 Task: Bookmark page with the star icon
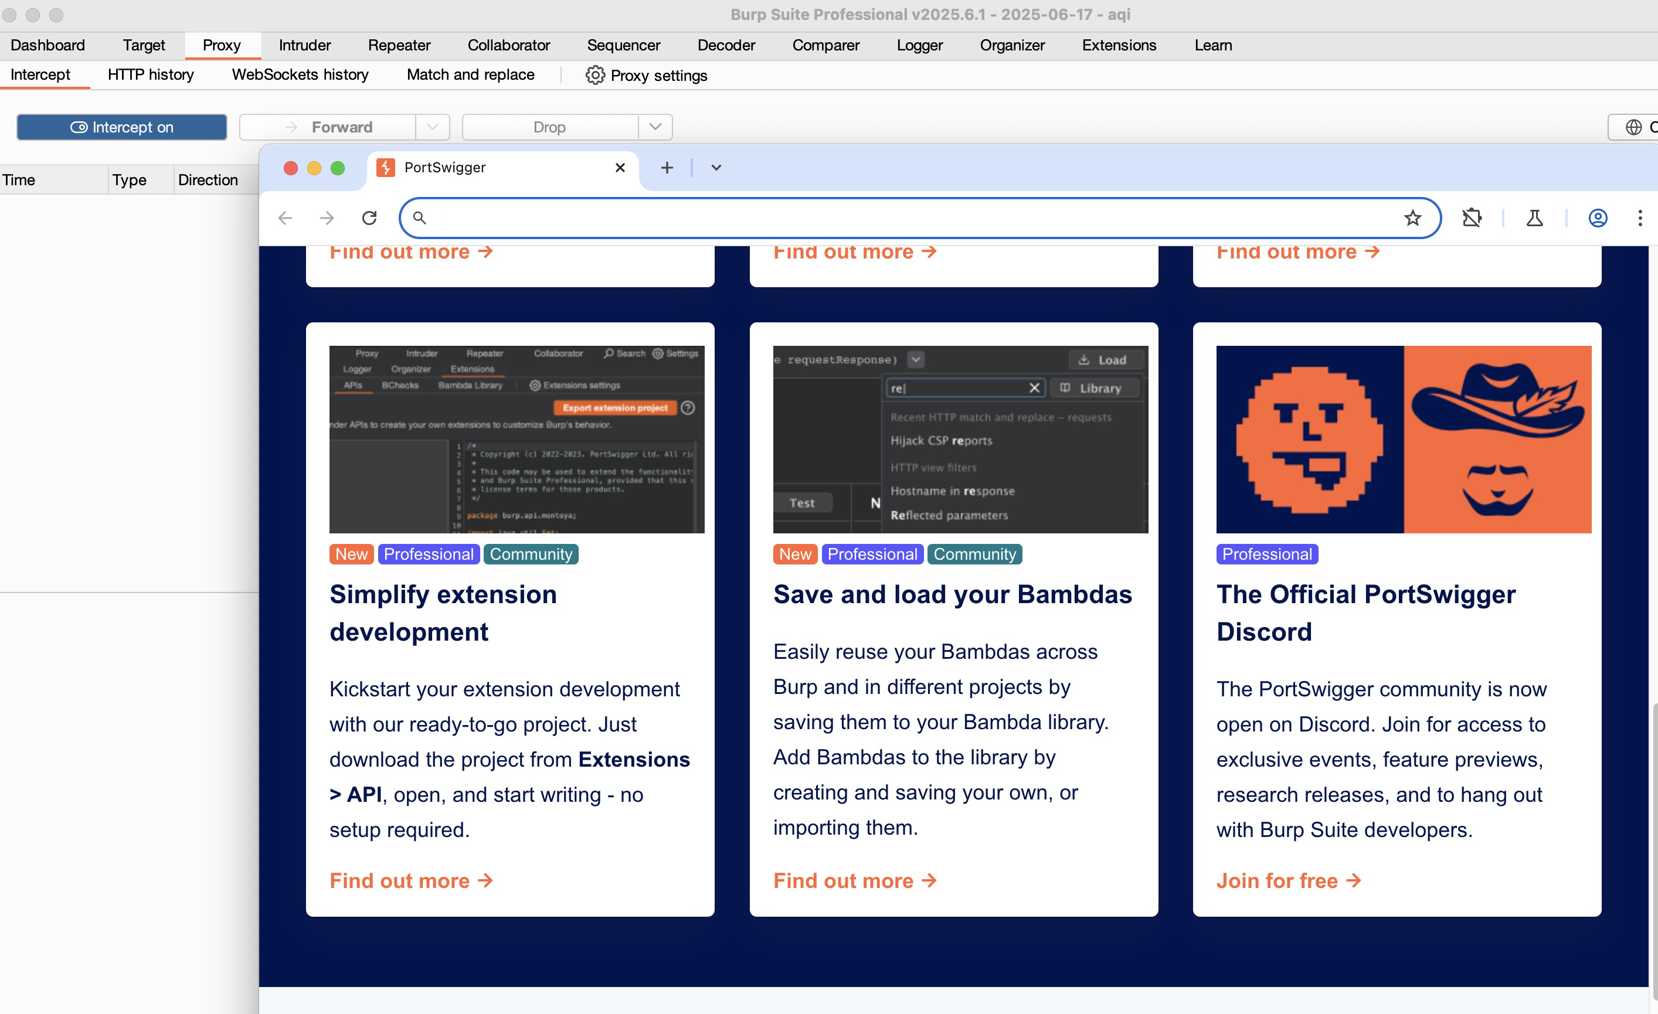click(x=1412, y=217)
